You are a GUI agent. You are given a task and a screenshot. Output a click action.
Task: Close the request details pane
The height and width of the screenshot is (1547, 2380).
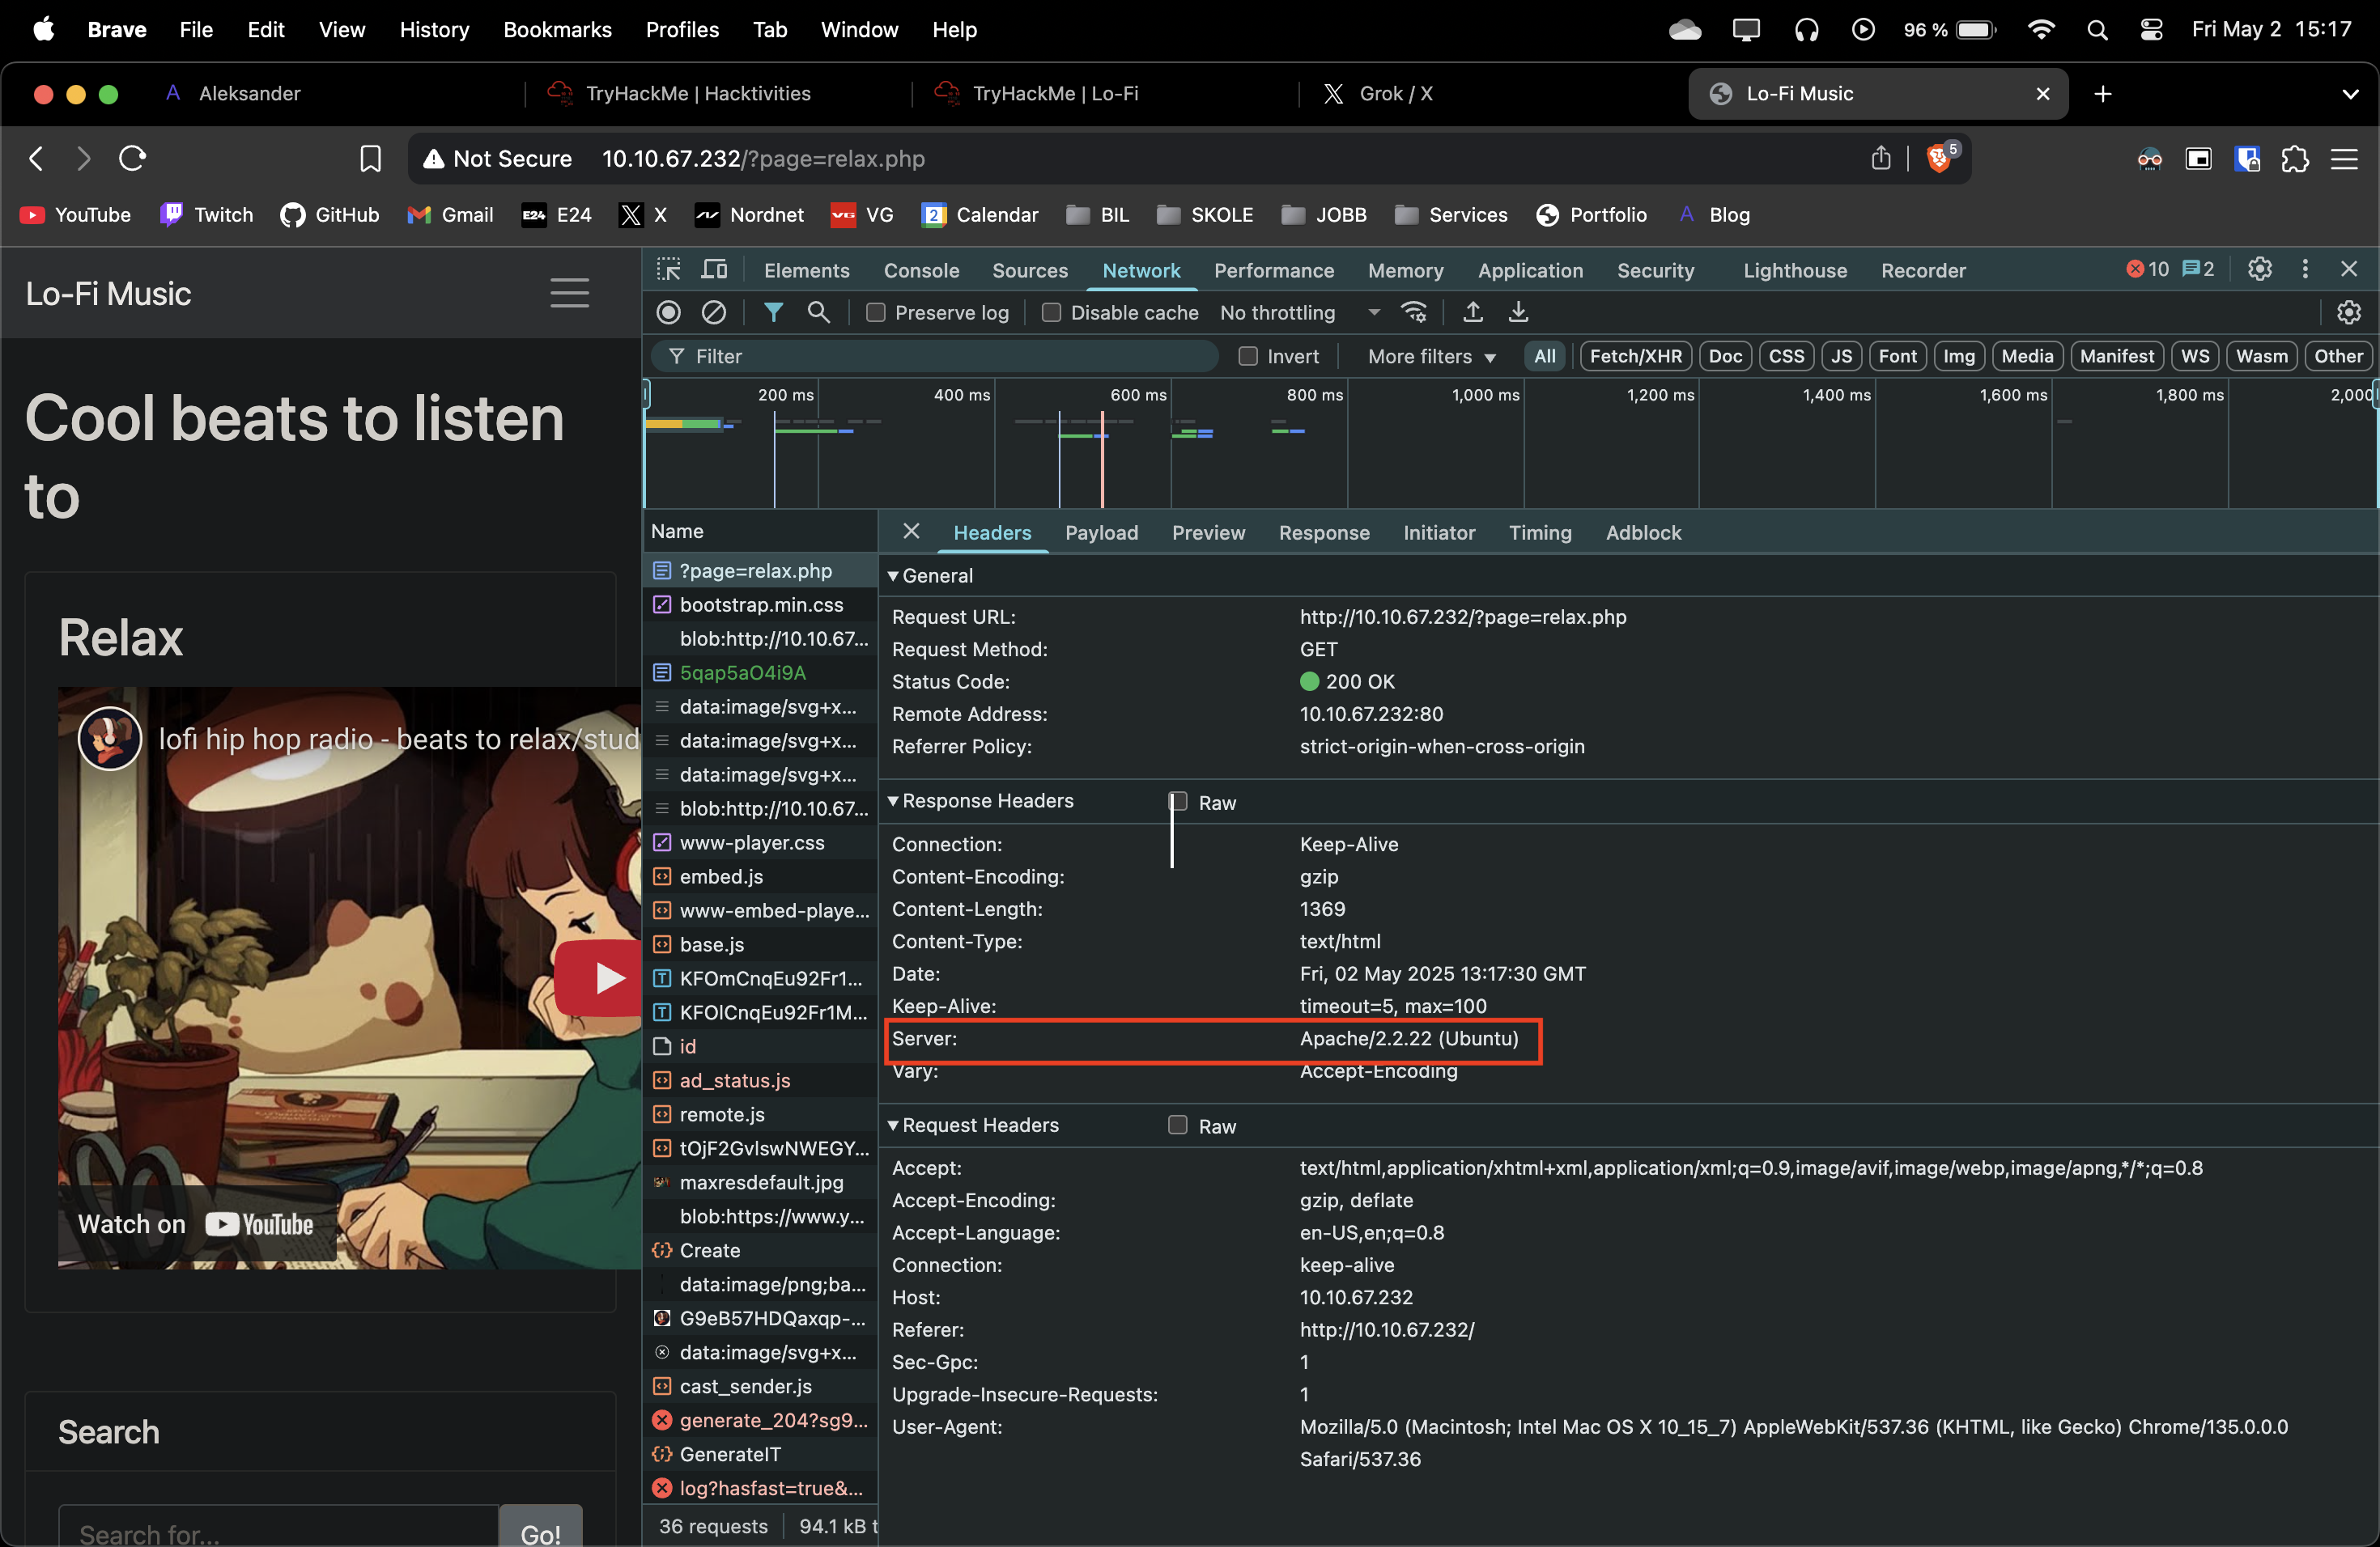(911, 532)
